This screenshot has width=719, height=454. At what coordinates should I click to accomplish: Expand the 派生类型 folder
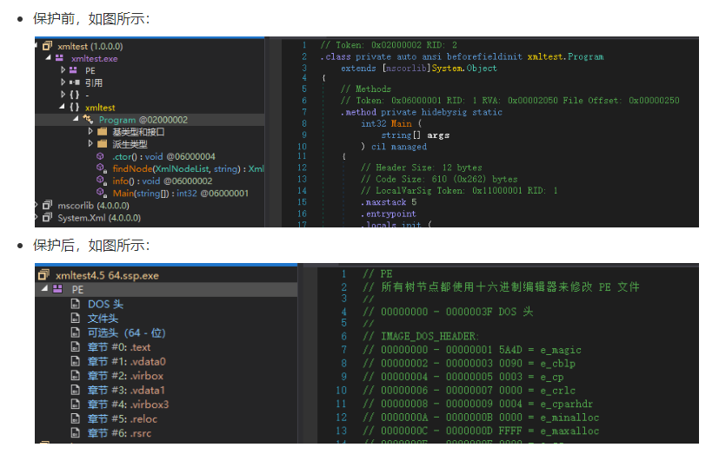click(x=90, y=144)
